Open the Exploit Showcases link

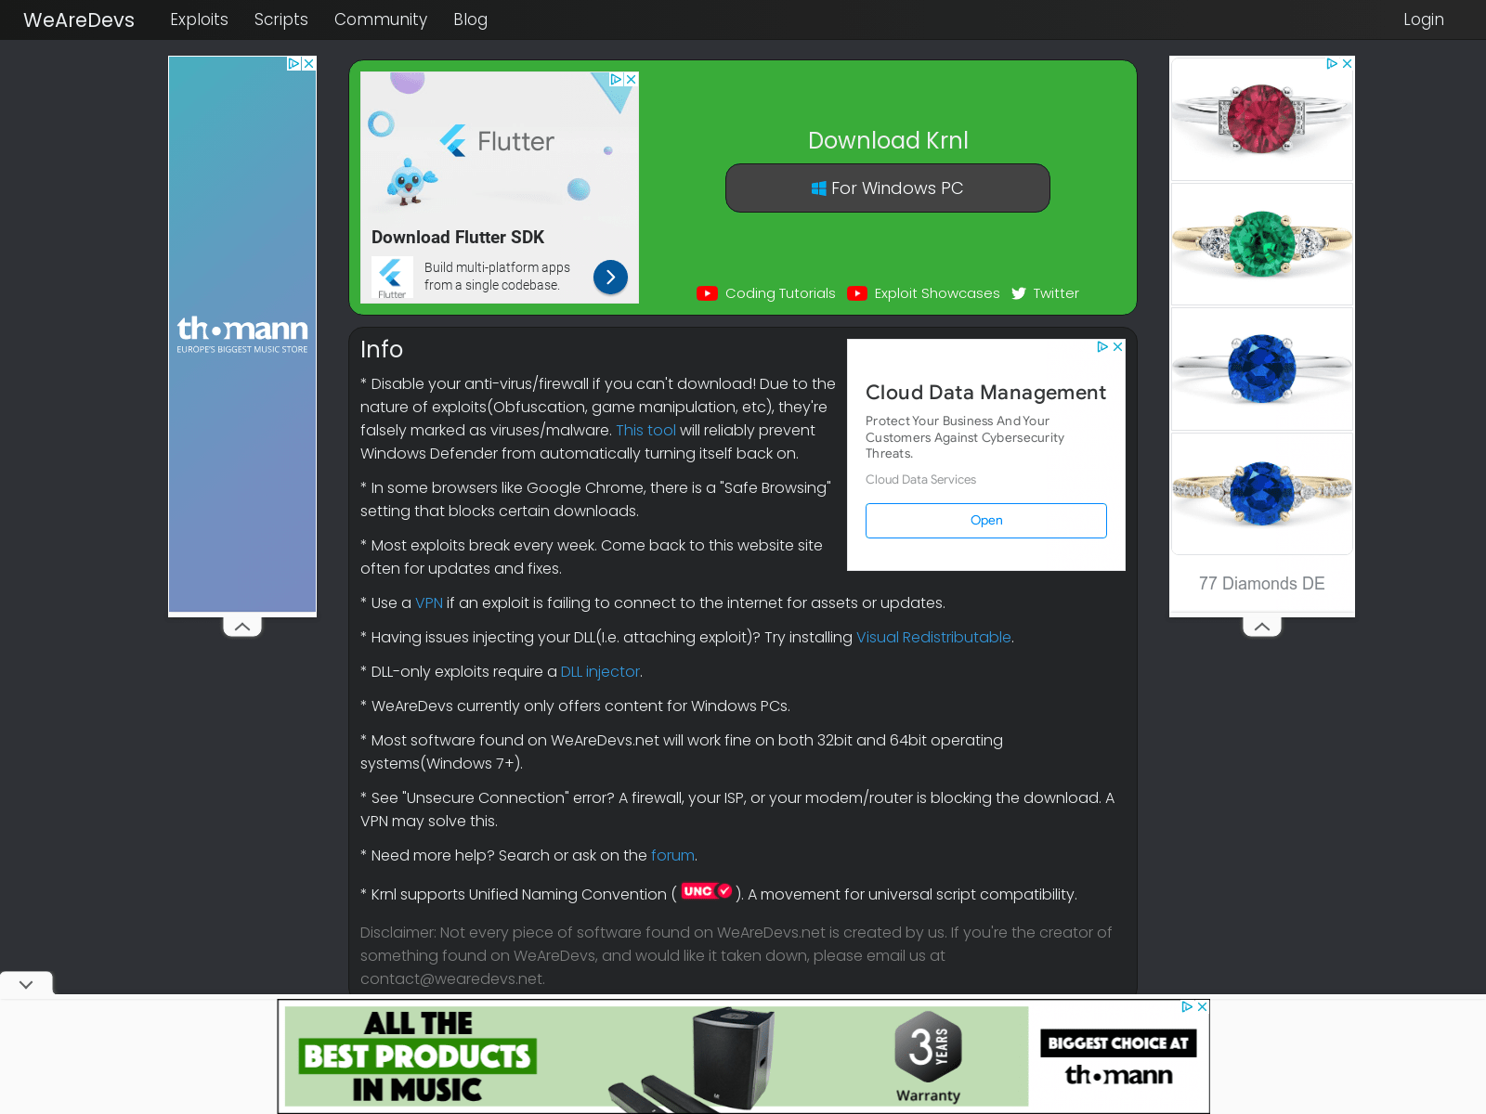tap(936, 293)
